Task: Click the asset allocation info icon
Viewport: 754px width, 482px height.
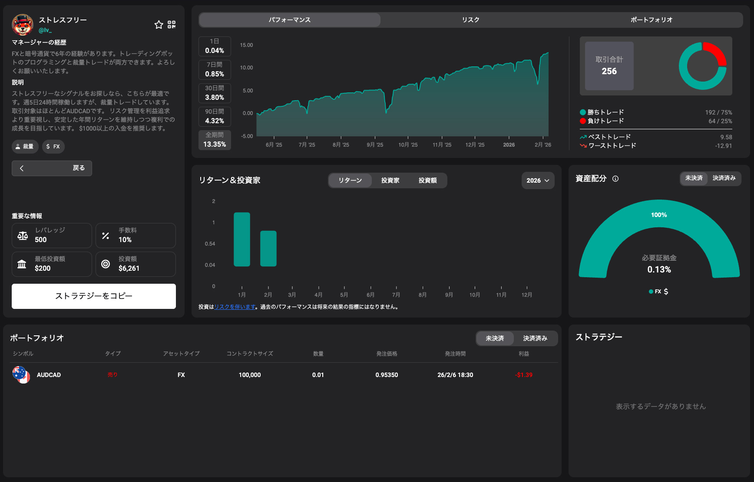Action: pyautogui.click(x=615, y=179)
